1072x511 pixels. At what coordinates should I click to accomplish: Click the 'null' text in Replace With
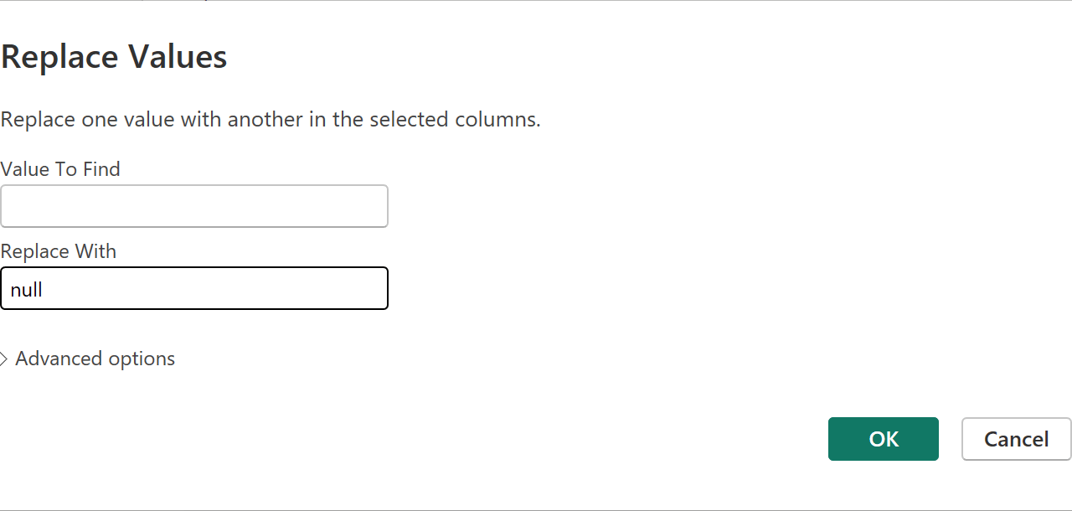[27, 290]
